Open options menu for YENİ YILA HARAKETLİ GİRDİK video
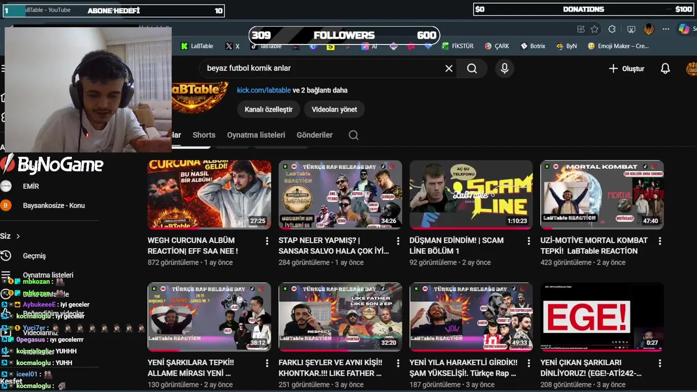 [x=529, y=363]
